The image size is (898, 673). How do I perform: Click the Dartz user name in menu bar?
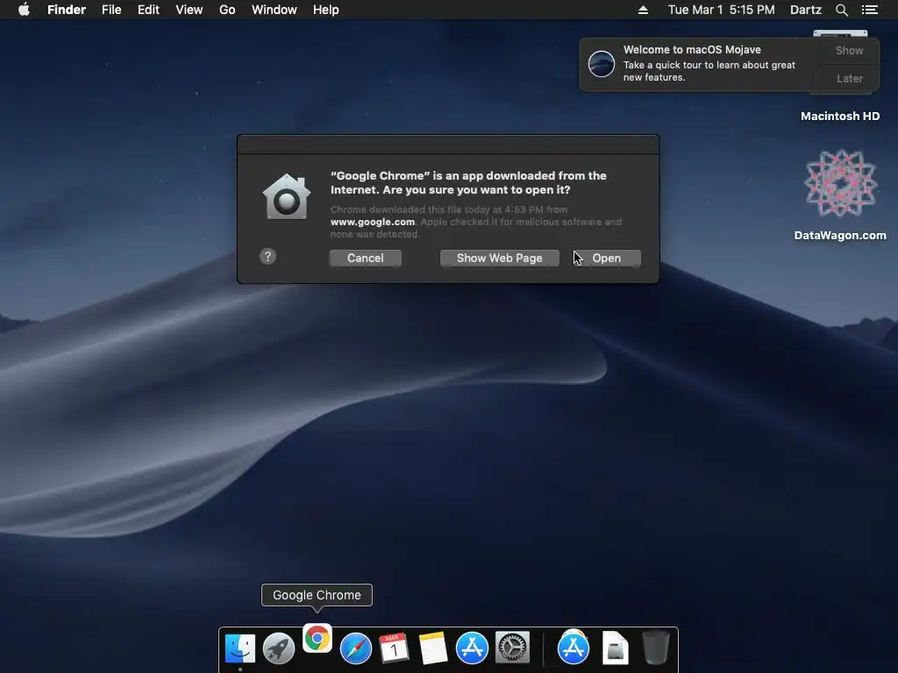(x=806, y=10)
